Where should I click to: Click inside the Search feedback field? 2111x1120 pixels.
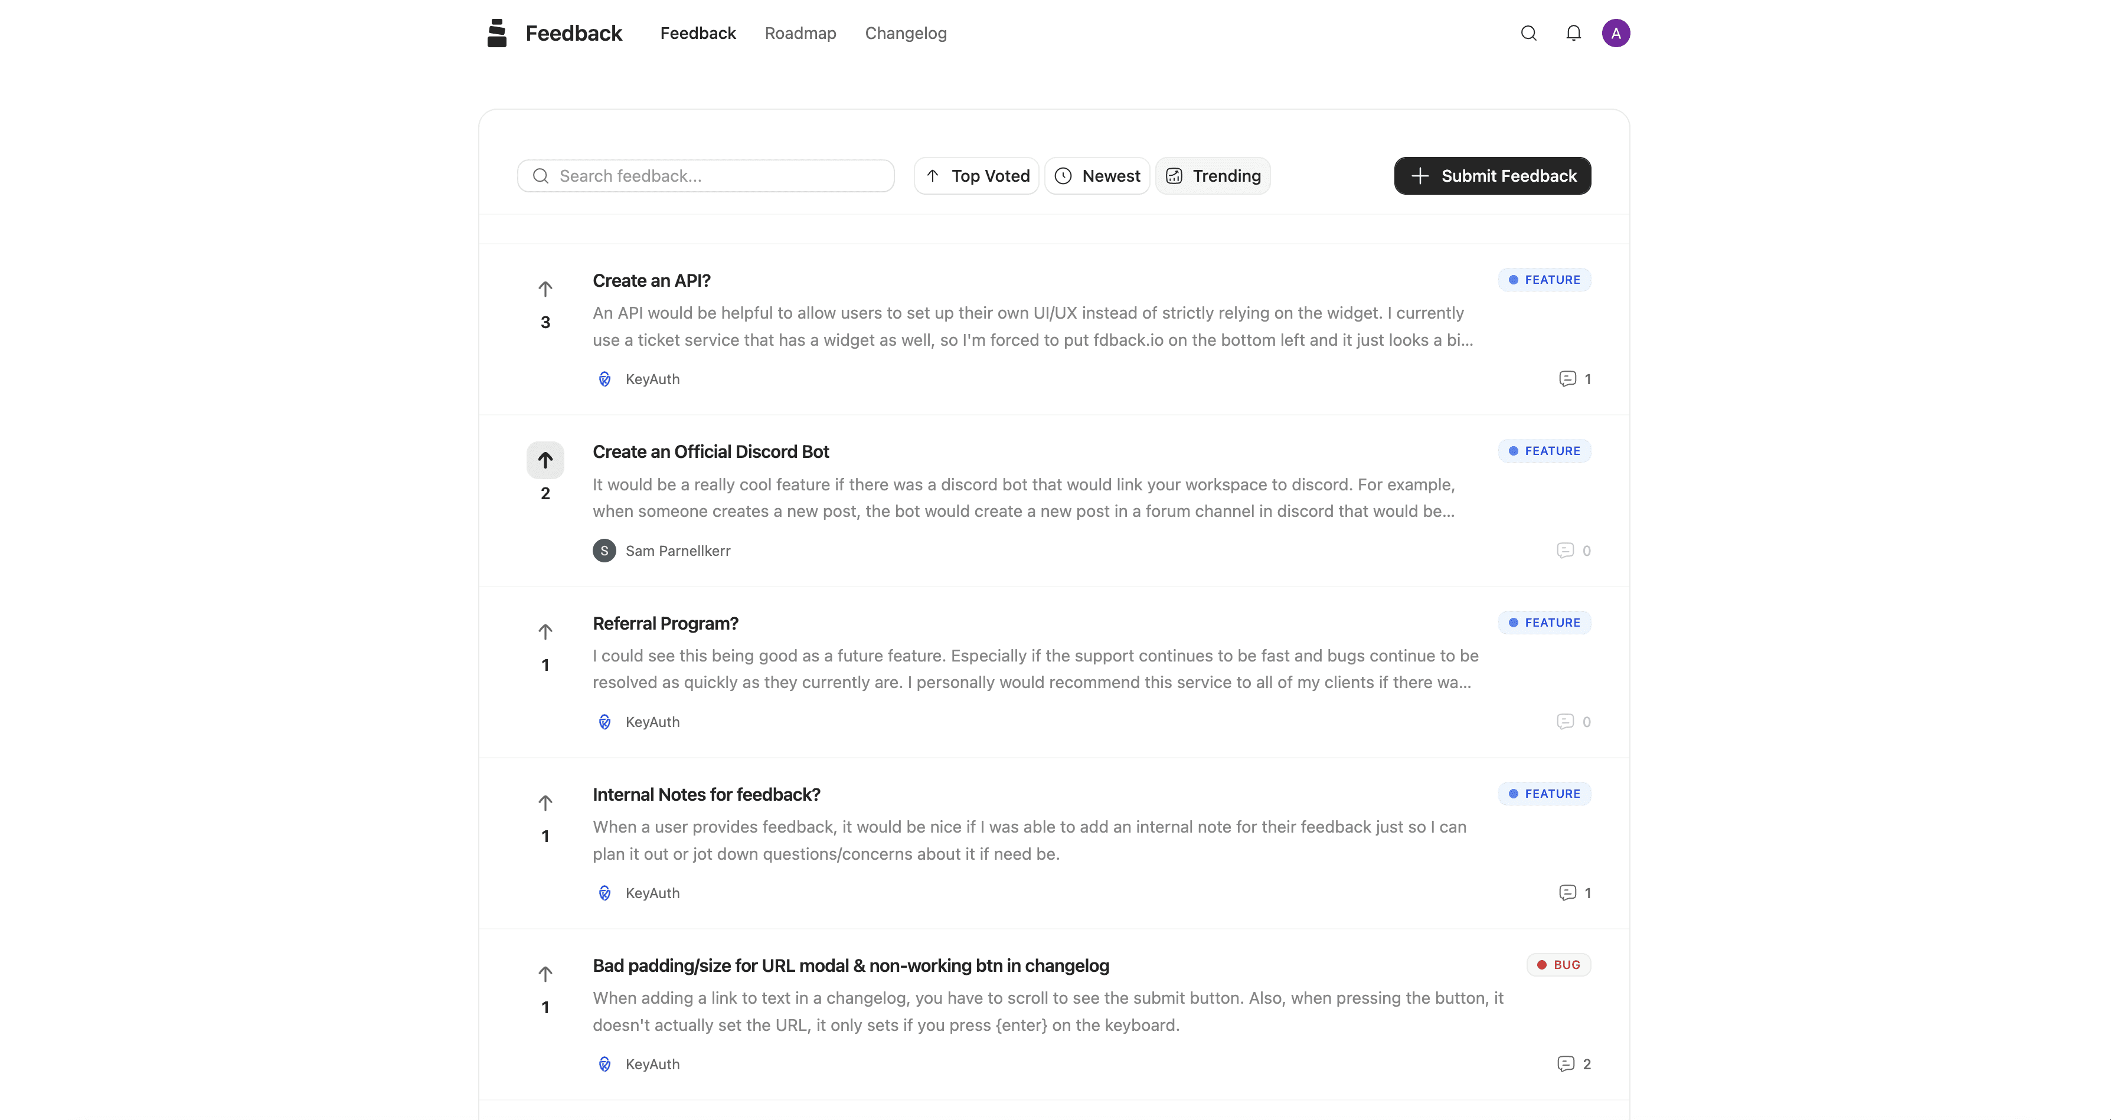pyautogui.click(x=705, y=175)
